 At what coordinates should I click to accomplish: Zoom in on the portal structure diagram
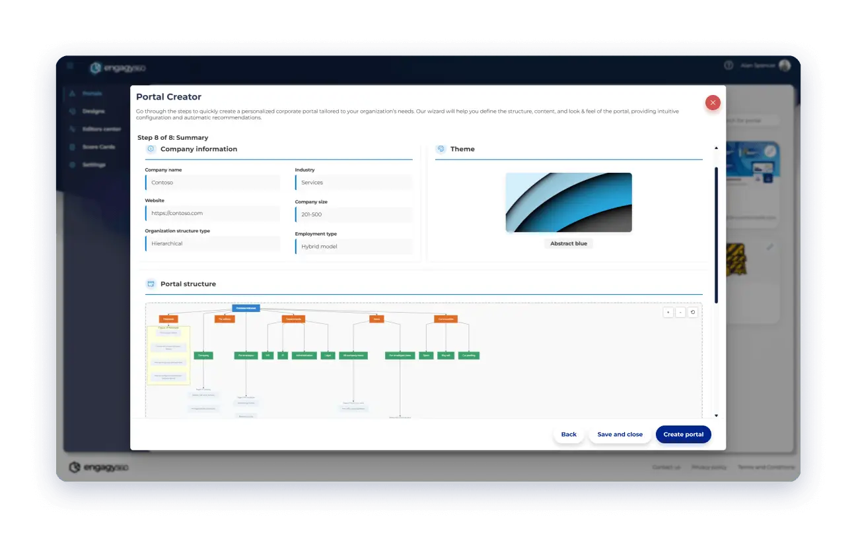668,312
